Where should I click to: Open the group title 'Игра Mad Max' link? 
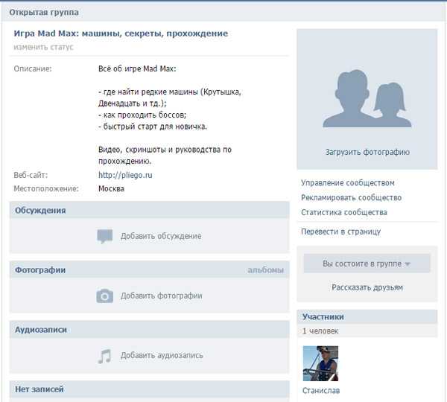pos(121,33)
